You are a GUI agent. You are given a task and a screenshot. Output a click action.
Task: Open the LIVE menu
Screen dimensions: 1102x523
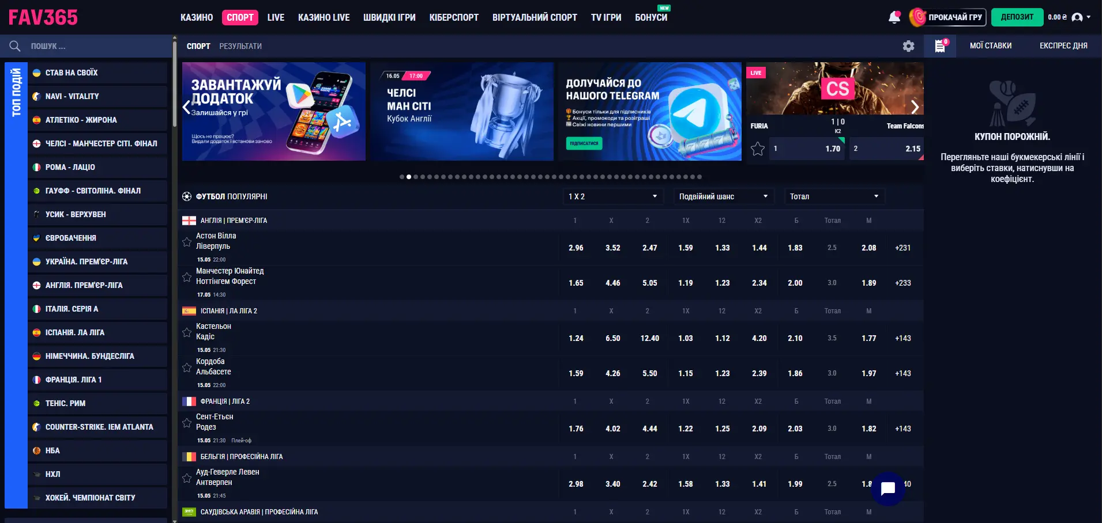276,17
